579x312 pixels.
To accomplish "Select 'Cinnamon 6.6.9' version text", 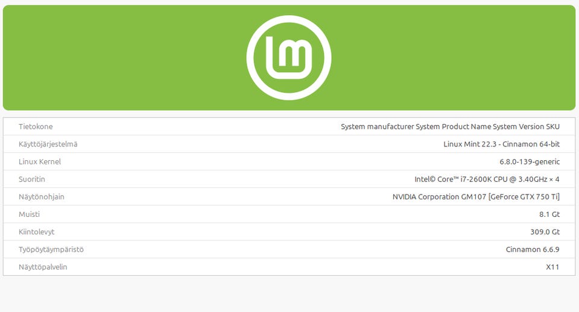I will point(533,249).
